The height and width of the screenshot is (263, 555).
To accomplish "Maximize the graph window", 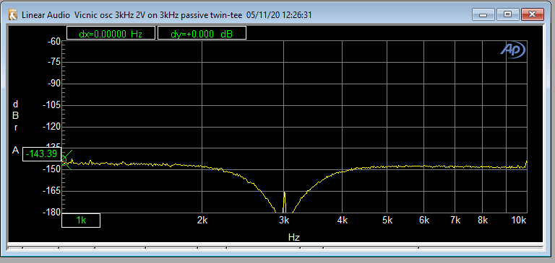I will 507,15.
